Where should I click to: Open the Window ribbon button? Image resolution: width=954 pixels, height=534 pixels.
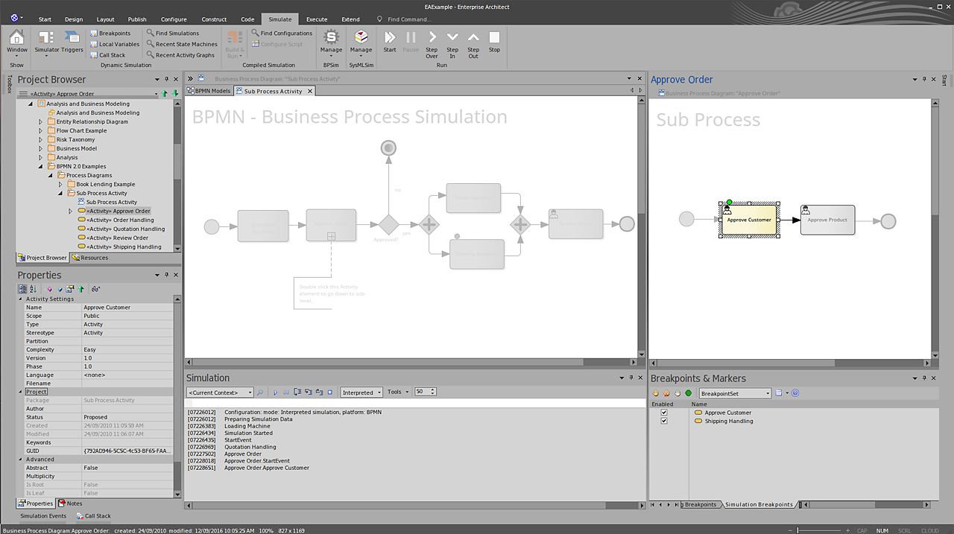[x=17, y=42]
